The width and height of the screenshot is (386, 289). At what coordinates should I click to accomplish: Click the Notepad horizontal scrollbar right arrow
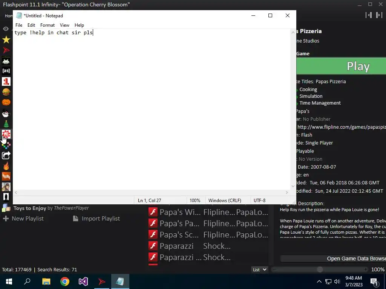tap(287, 192)
